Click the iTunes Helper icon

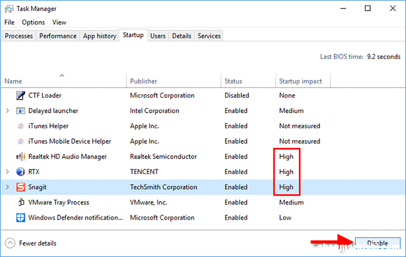[x=20, y=126]
